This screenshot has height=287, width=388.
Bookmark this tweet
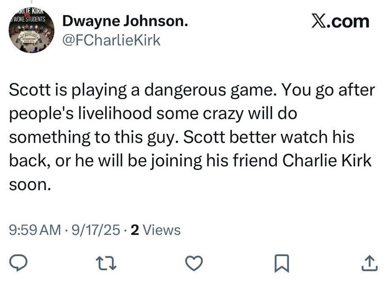(282, 262)
